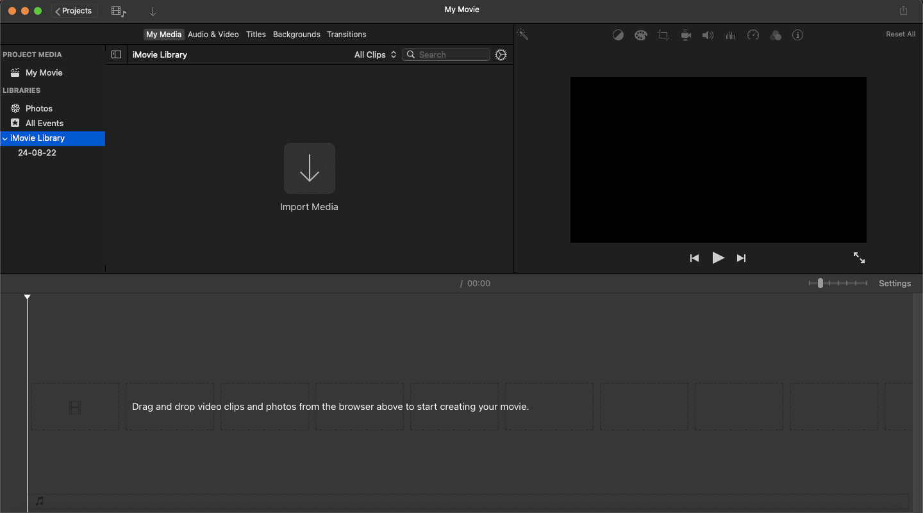Open timeline Settings
923x513 pixels.
click(895, 284)
